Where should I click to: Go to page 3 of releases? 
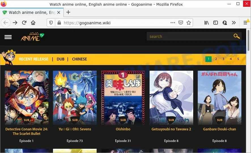[x=223, y=59]
